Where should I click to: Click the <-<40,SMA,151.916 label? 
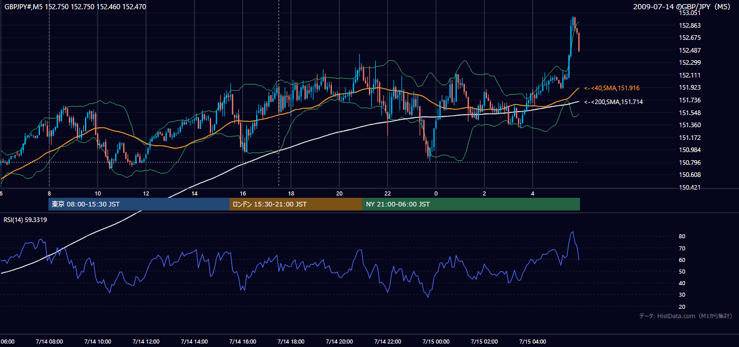click(612, 88)
